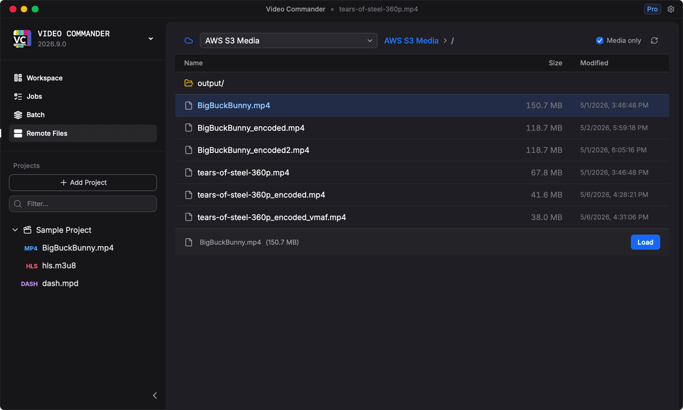Image resolution: width=683 pixels, height=410 pixels.
Task: Click the 5/2/2026, 5:59:18 PM date
Action: 614,128
